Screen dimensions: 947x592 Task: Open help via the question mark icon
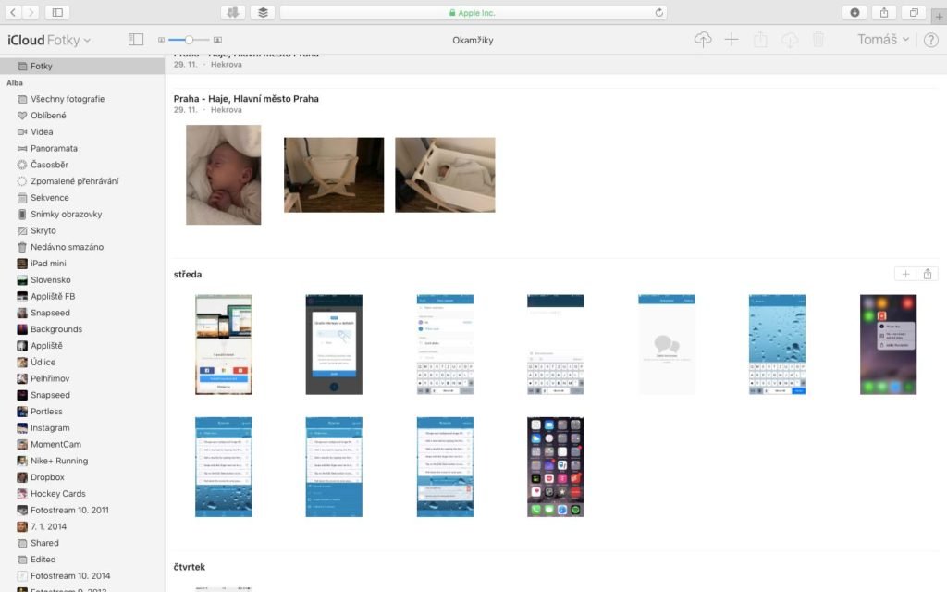click(x=931, y=41)
